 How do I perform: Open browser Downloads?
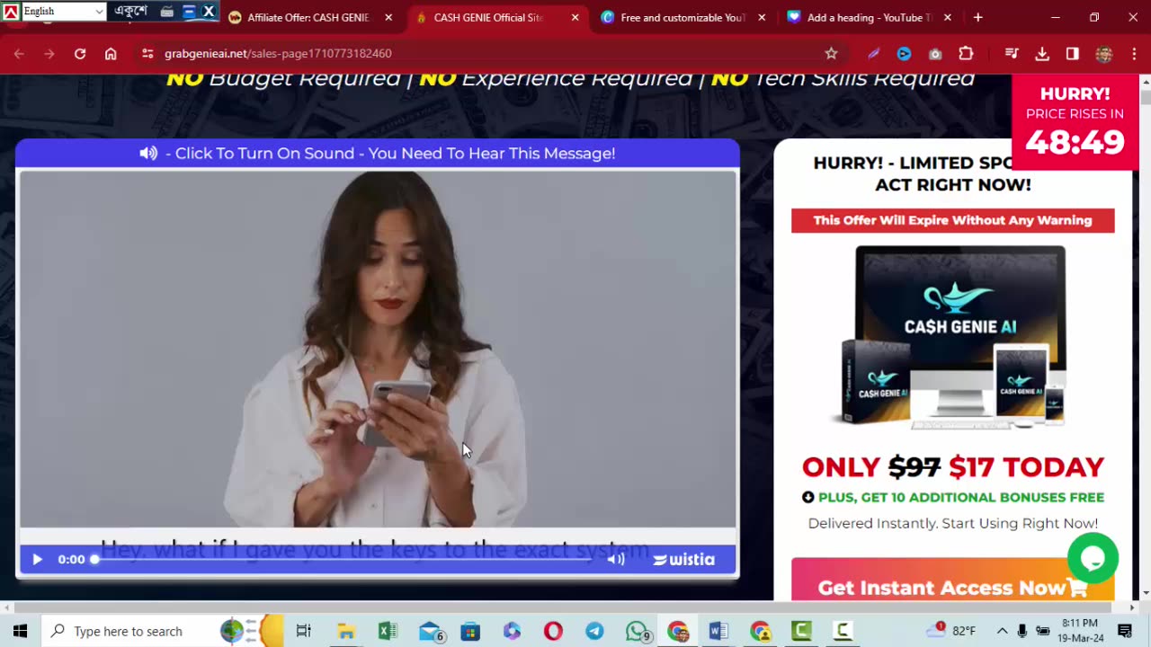[1042, 54]
